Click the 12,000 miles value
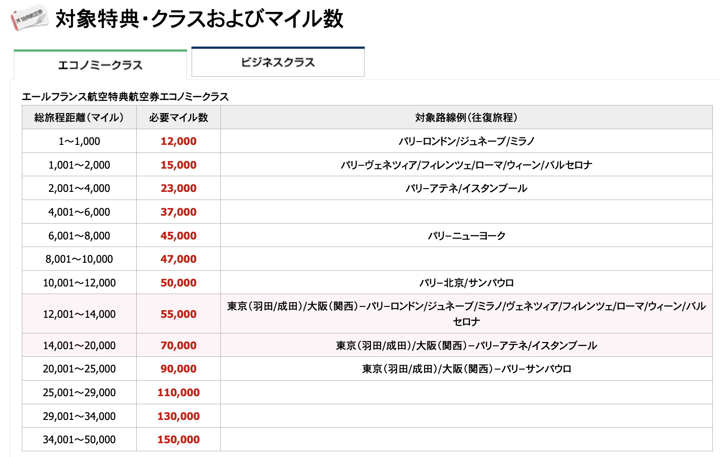The height and width of the screenshot is (457, 720). tap(179, 141)
